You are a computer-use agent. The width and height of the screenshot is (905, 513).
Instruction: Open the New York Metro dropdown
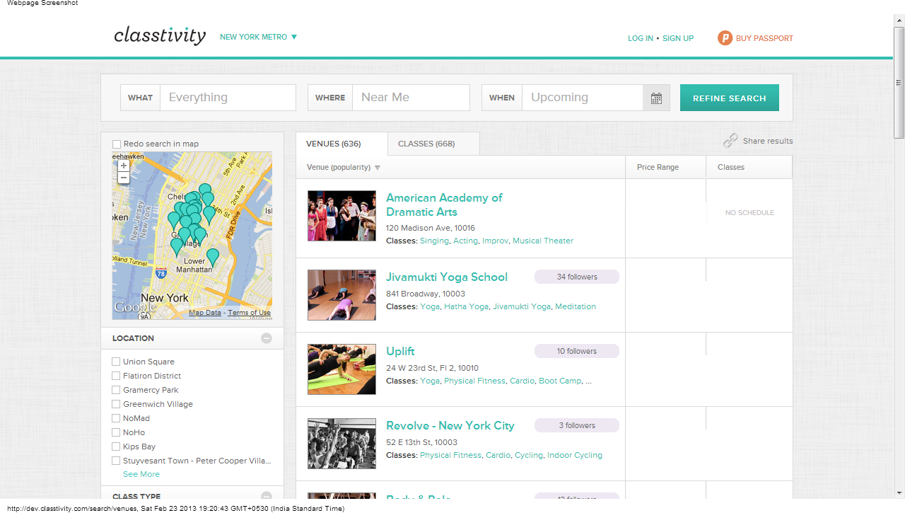[x=259, y=37]
